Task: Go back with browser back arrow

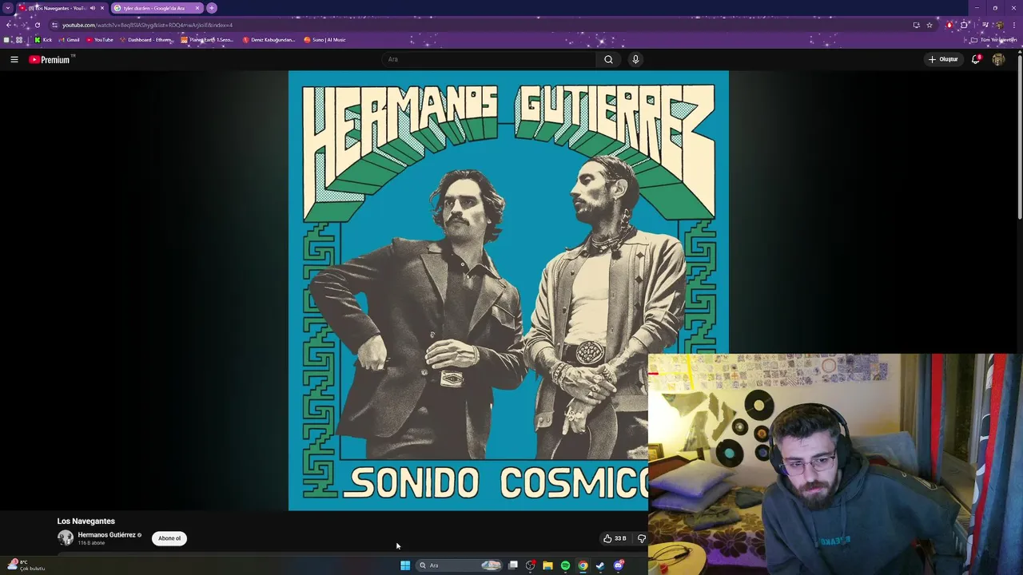Action: (9, 25)
